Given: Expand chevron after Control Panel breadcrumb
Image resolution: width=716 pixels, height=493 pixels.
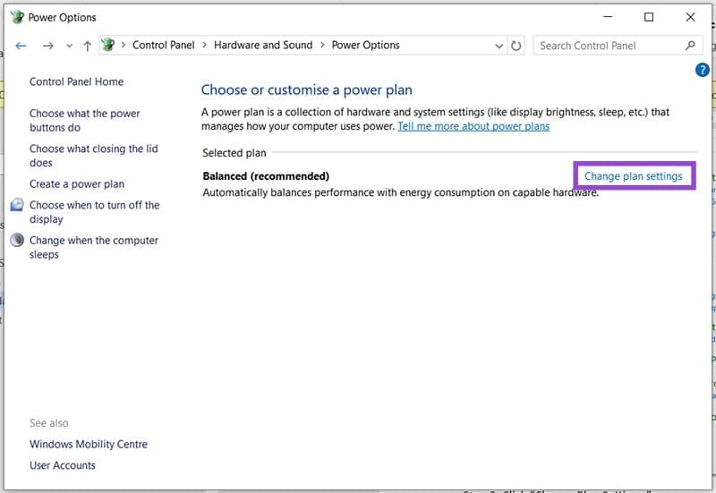Looking at the screenshot, I should tap(203, 46).
